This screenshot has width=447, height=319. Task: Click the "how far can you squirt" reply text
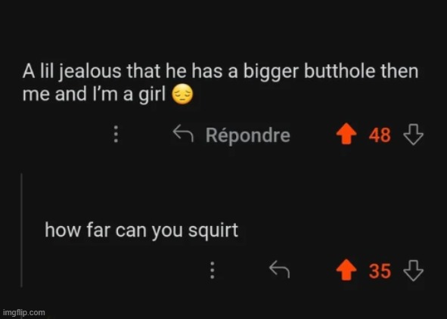141,231
